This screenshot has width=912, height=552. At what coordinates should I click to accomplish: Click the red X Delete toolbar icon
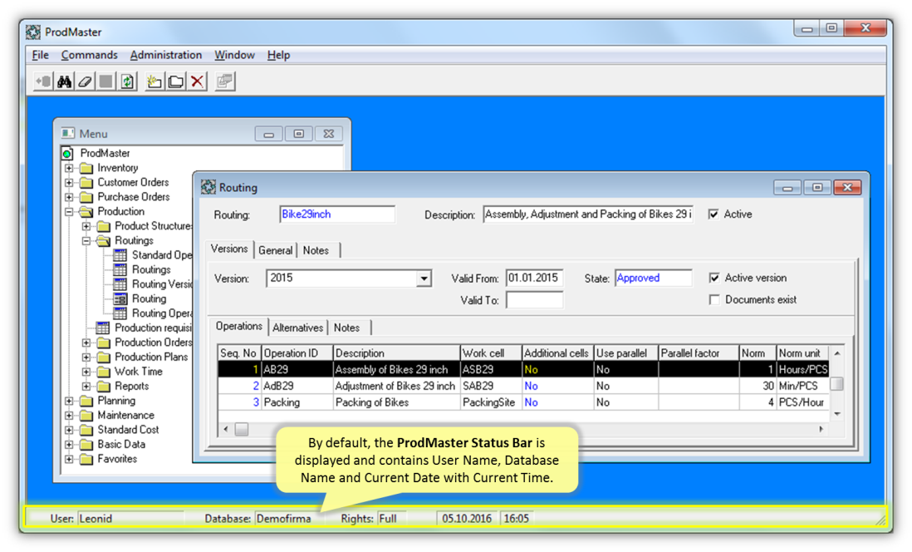197,81
